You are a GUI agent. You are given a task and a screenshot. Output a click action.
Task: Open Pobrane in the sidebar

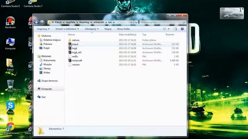[48, 44]
